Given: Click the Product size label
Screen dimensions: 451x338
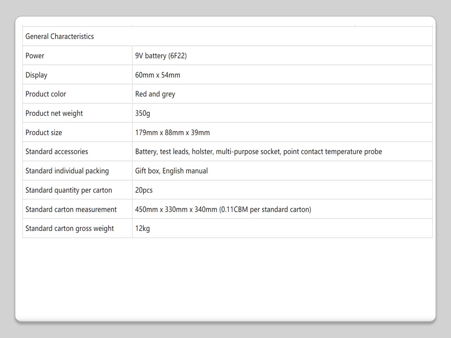Looking at the screenshot, I should click(x=44, y=133).
